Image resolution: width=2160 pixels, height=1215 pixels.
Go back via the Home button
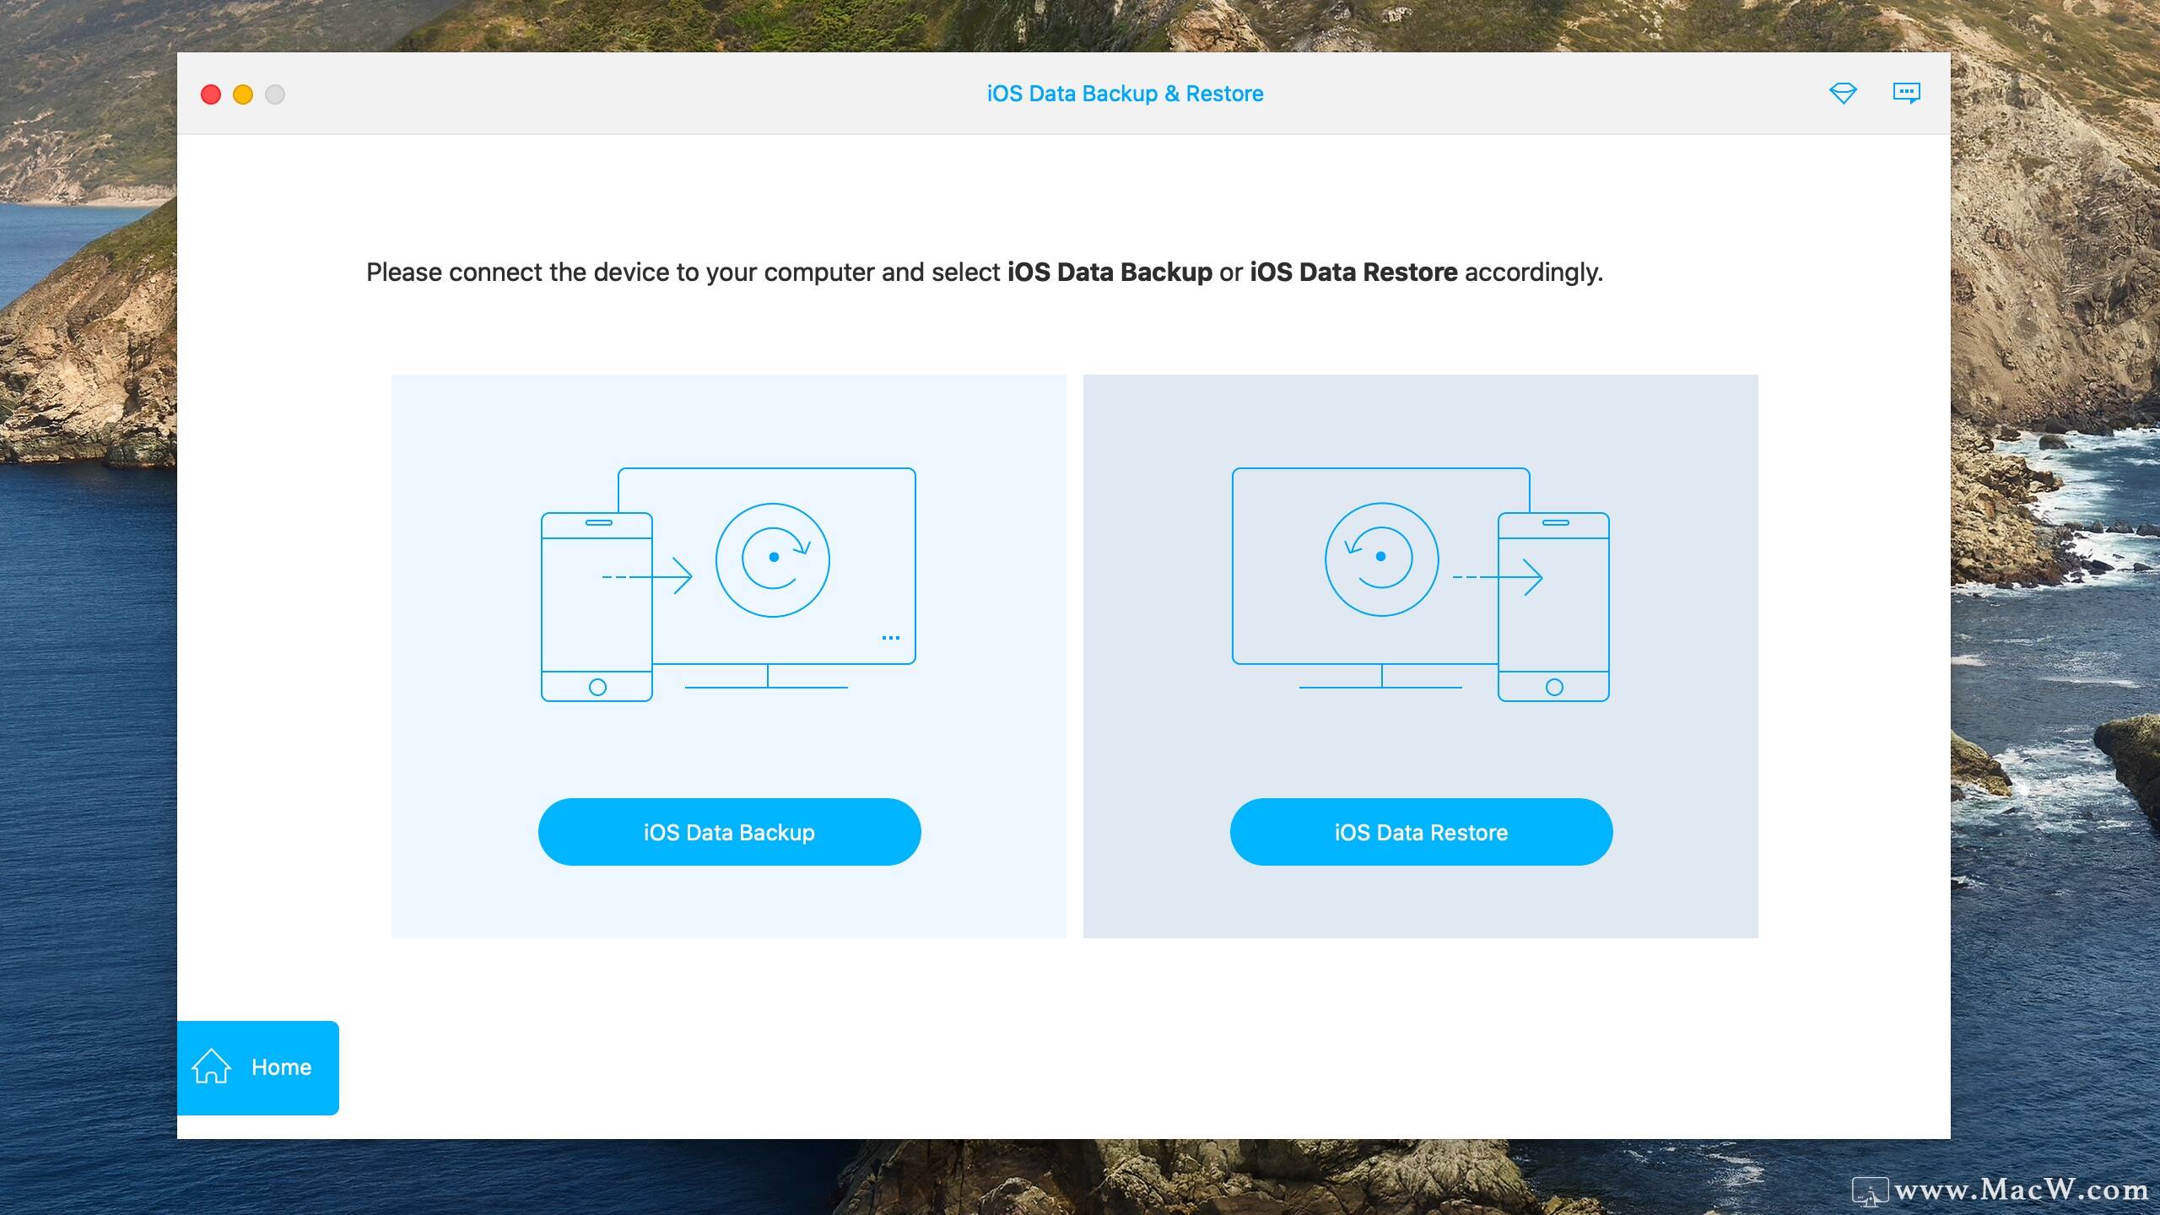[258, 1068]
